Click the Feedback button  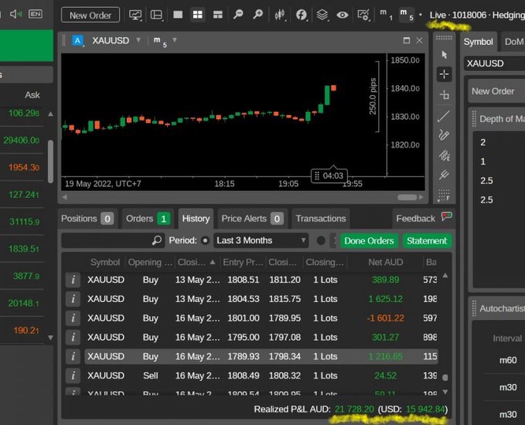coord(424,218)
